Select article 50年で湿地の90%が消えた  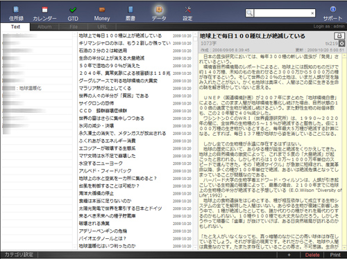135,66
